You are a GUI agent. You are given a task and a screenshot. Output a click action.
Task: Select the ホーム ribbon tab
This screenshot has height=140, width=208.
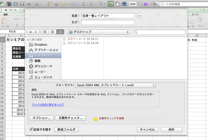point(11,10)
